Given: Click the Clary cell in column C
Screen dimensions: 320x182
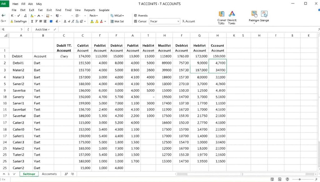Looking at the screenshot, I should pyautogui.click(x=64, y=56).
